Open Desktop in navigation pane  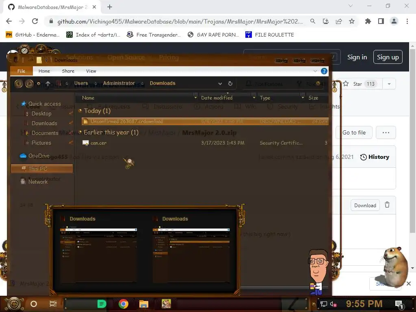41,114
